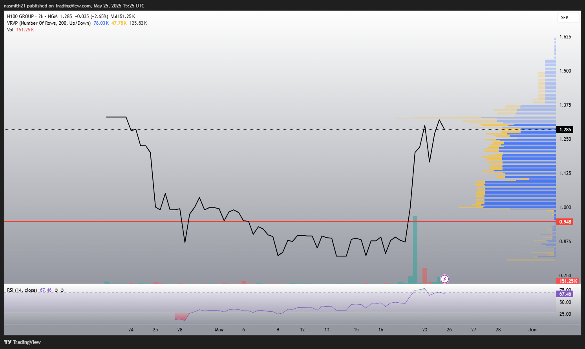Click the 1.375 price axis label
This screenshot has width=585, height=349.
[x=565, y=105]
